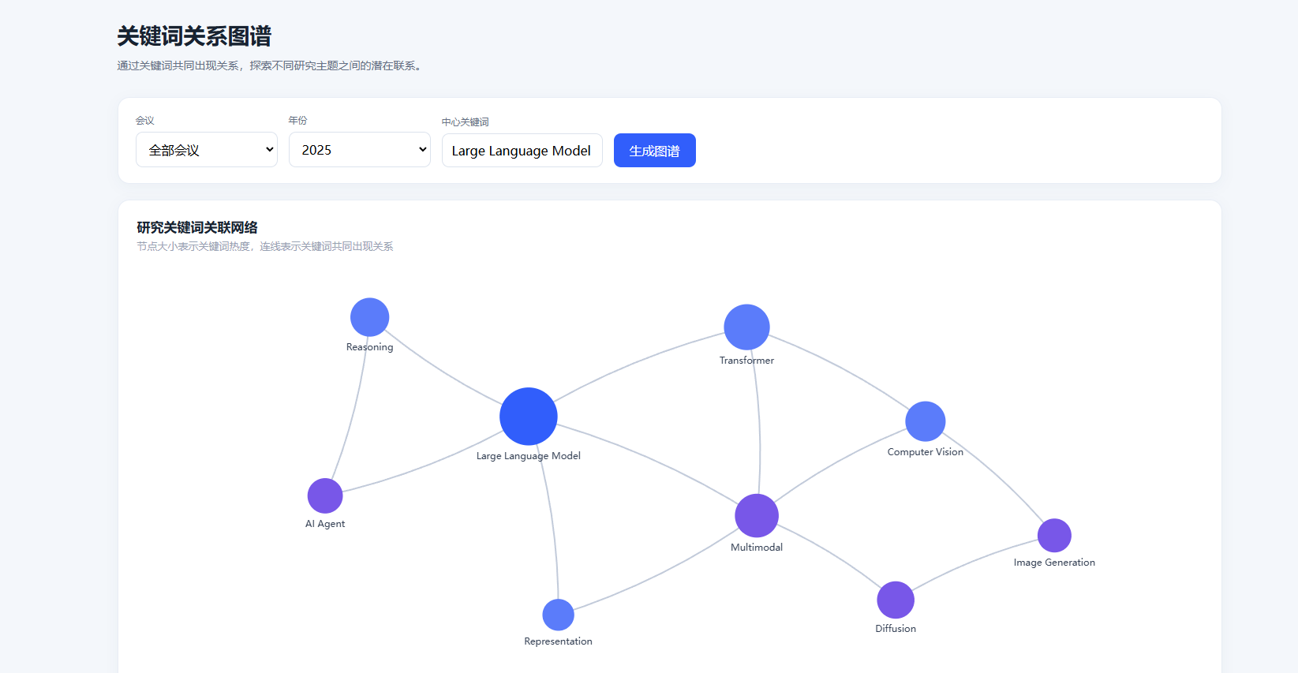Click the Large Language Model label under node
The width and height of the screenshot is (1298, 673).
point(529,456)
